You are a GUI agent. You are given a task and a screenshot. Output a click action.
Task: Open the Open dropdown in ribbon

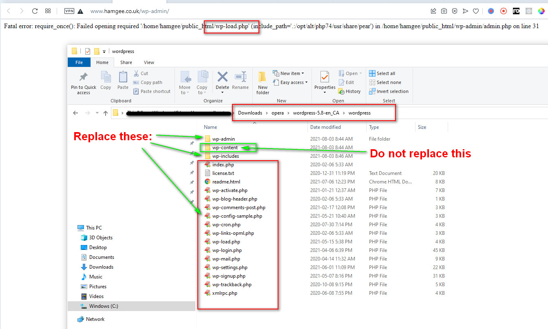click(350, 73)
